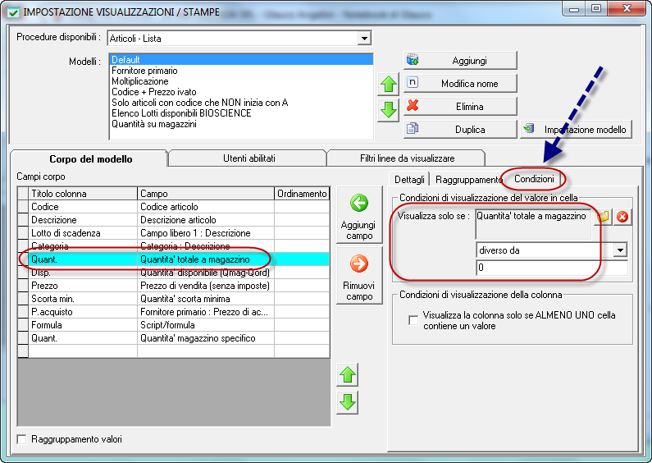The width and height of the screenshot is (652, 463).
Task: Clear the condition with red X icon
Action: point(622,217)
